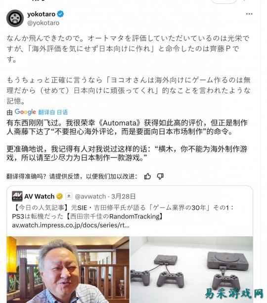Open the av.watch.impress.co.jp article link
267x303 pixels.
tap(71, 225)
